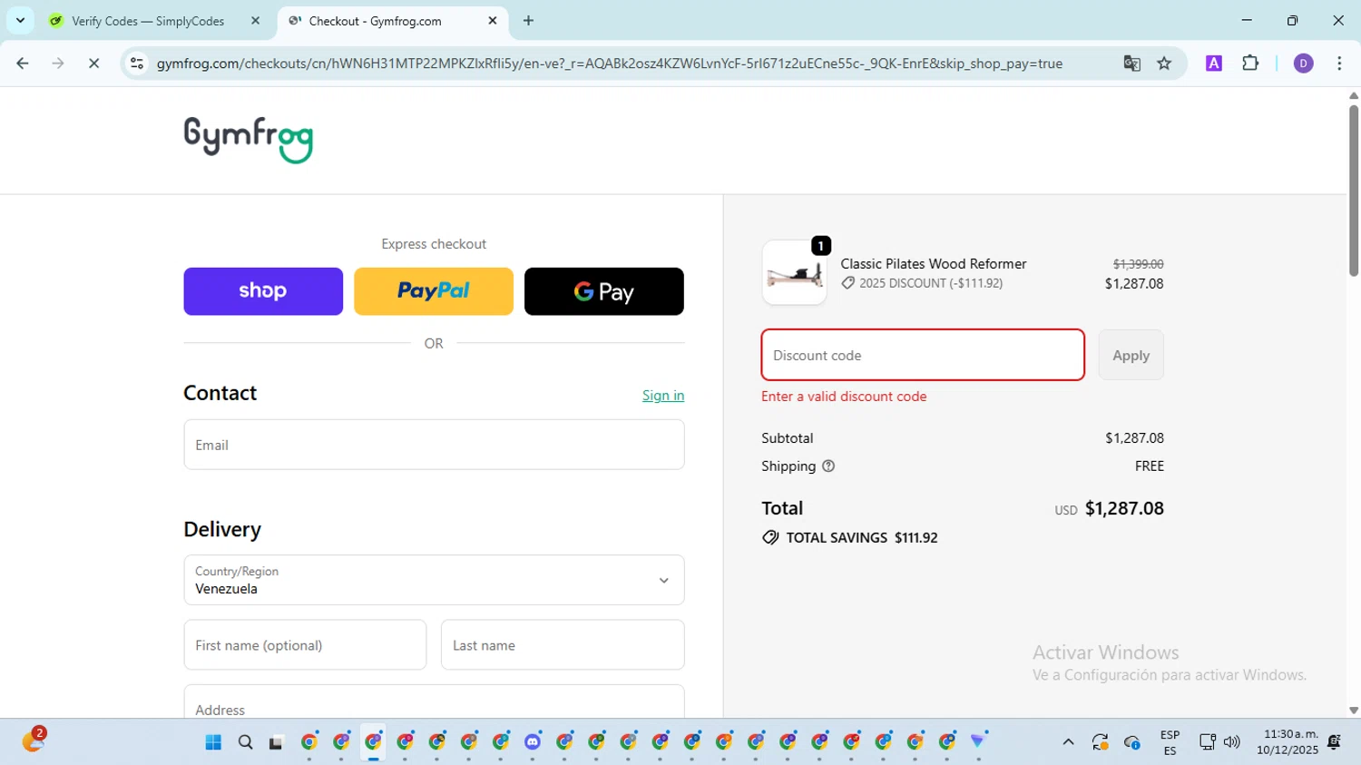Focus the Email input field

click(x=434, y=445)
